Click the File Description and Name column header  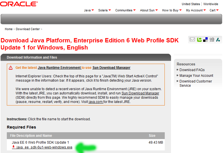(x=31, y=135)
